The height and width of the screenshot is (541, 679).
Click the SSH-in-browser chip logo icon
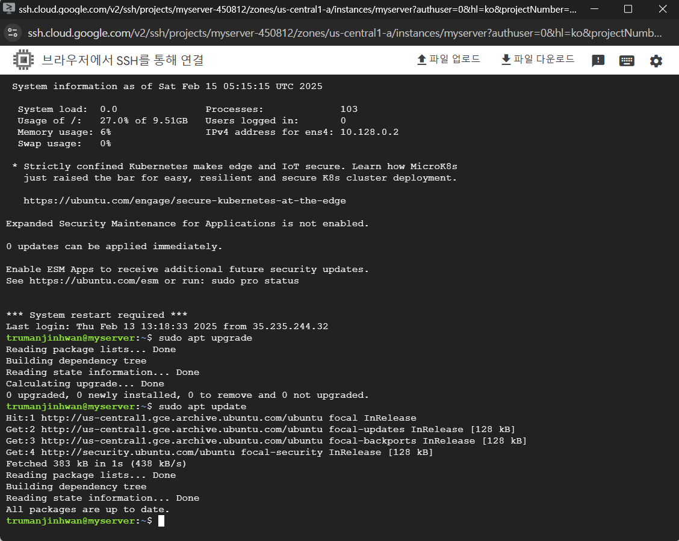coord(23,60)
